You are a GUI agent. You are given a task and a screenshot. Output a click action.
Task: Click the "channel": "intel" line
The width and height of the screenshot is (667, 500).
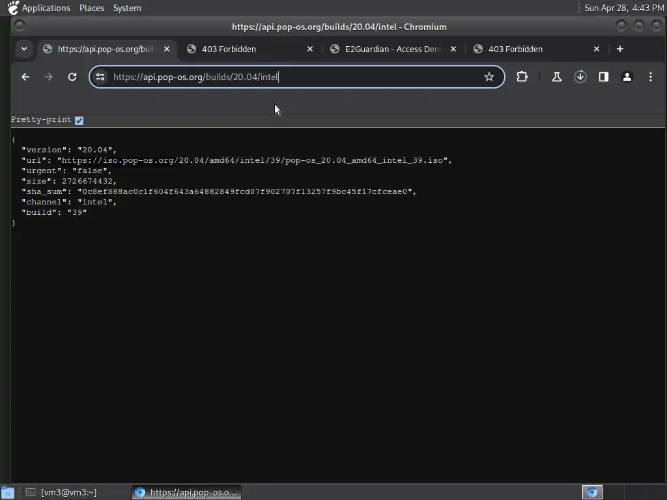69,202
